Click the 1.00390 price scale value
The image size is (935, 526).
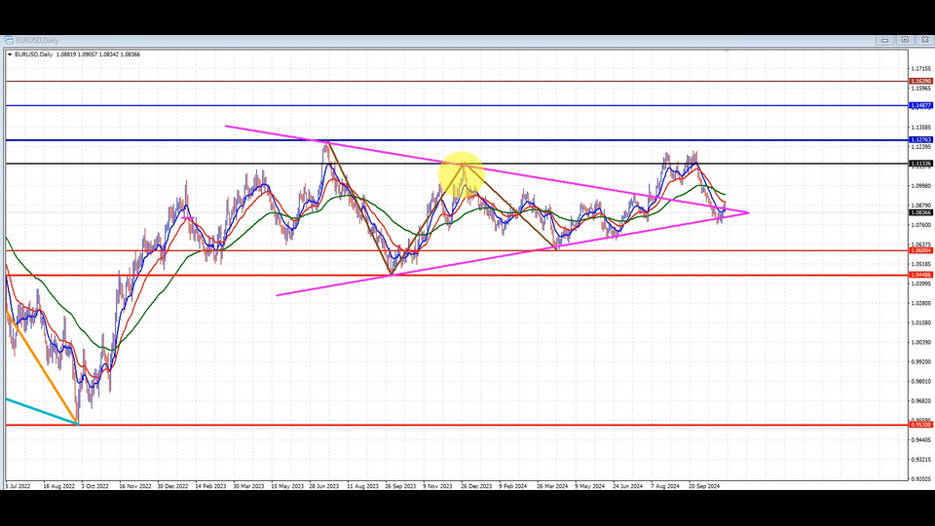[920, 342]
